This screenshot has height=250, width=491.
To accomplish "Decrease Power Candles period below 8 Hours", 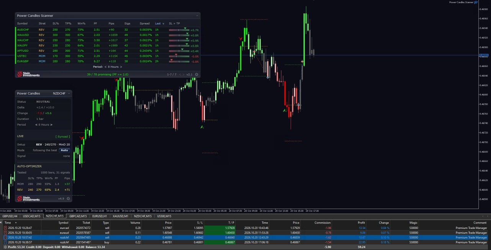I will tap(36, 124).
